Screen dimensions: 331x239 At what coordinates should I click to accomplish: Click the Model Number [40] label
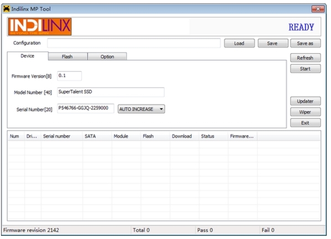click(x=33, y=92)
